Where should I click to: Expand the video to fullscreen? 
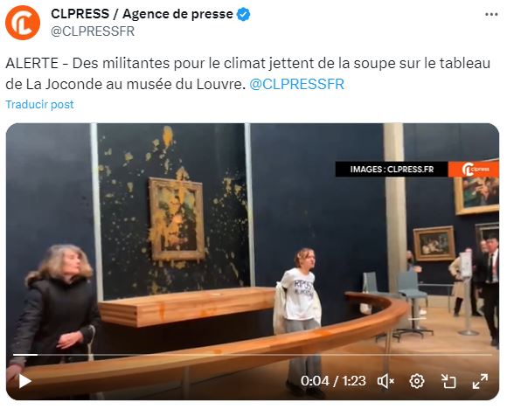(x=480, y=381)
